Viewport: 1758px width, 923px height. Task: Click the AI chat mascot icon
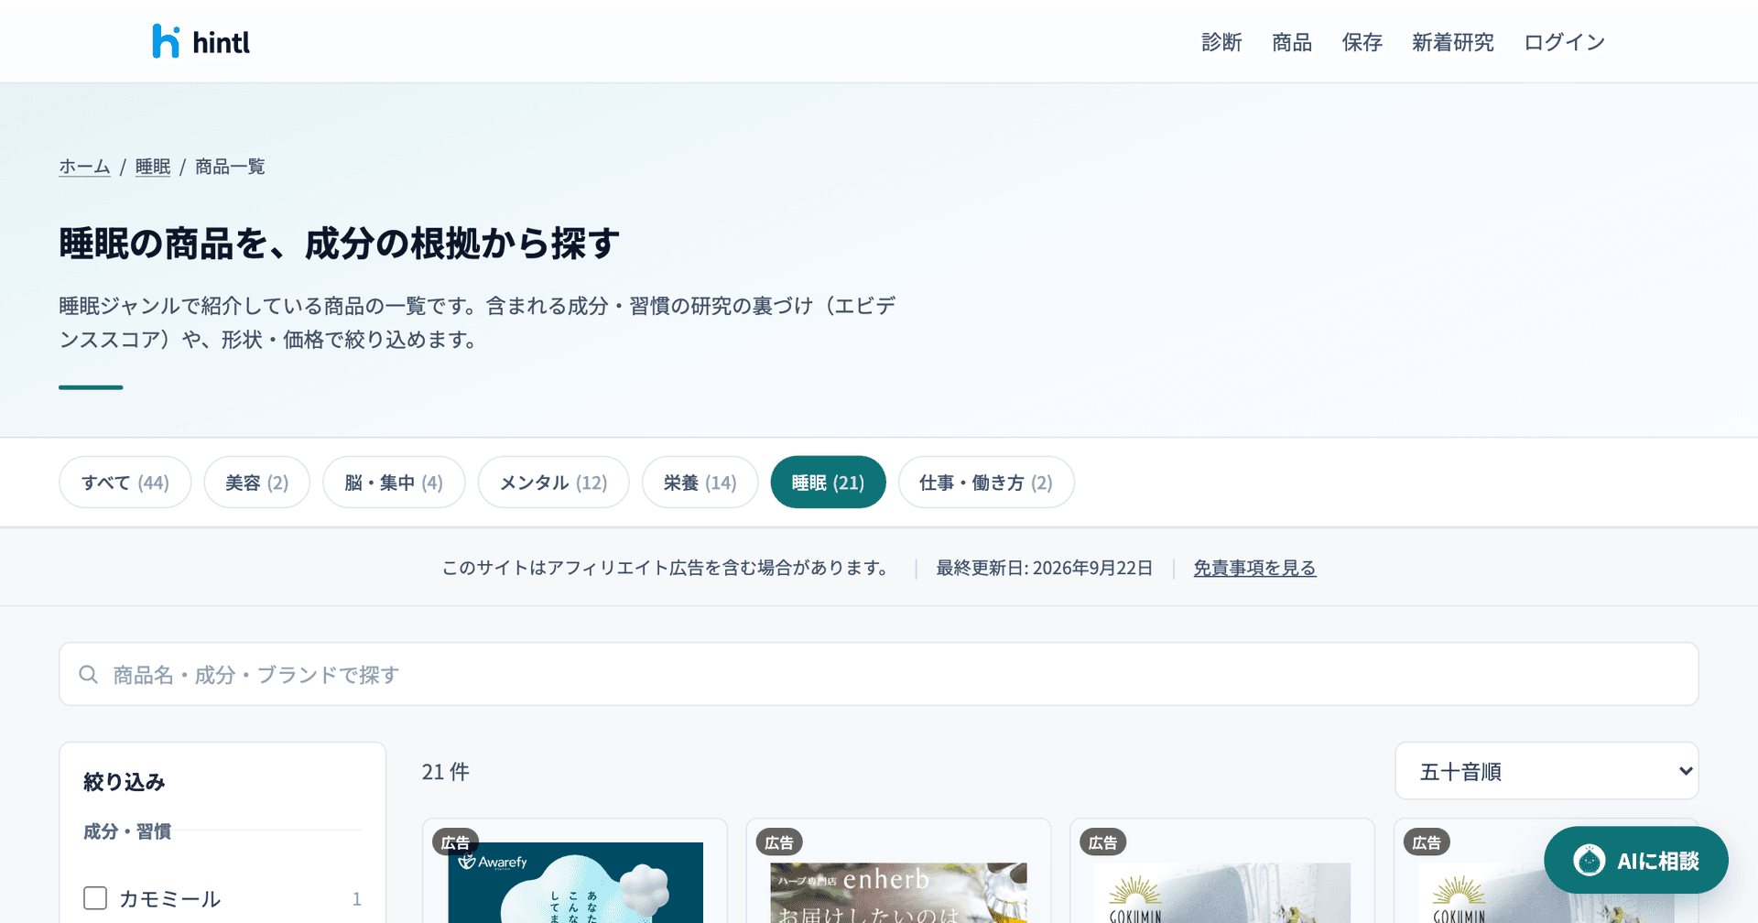point(1590,861)
